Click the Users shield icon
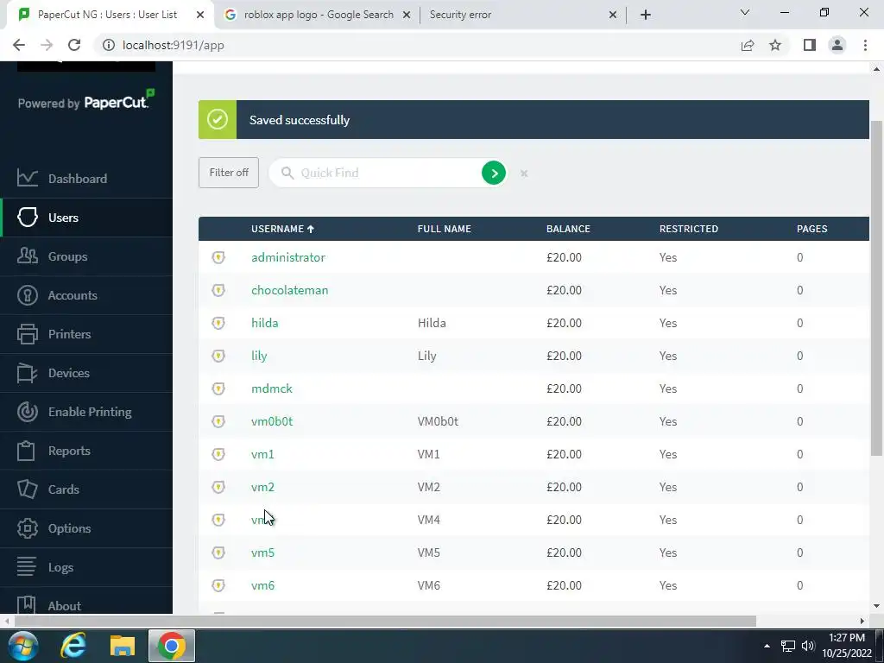 coord(27,217)
